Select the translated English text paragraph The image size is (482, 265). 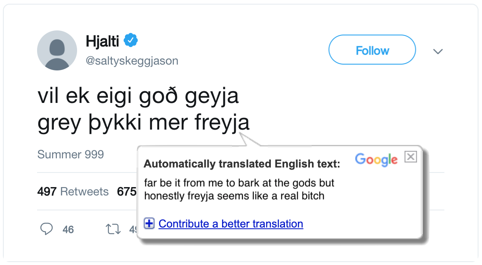[x=239, y=189]
